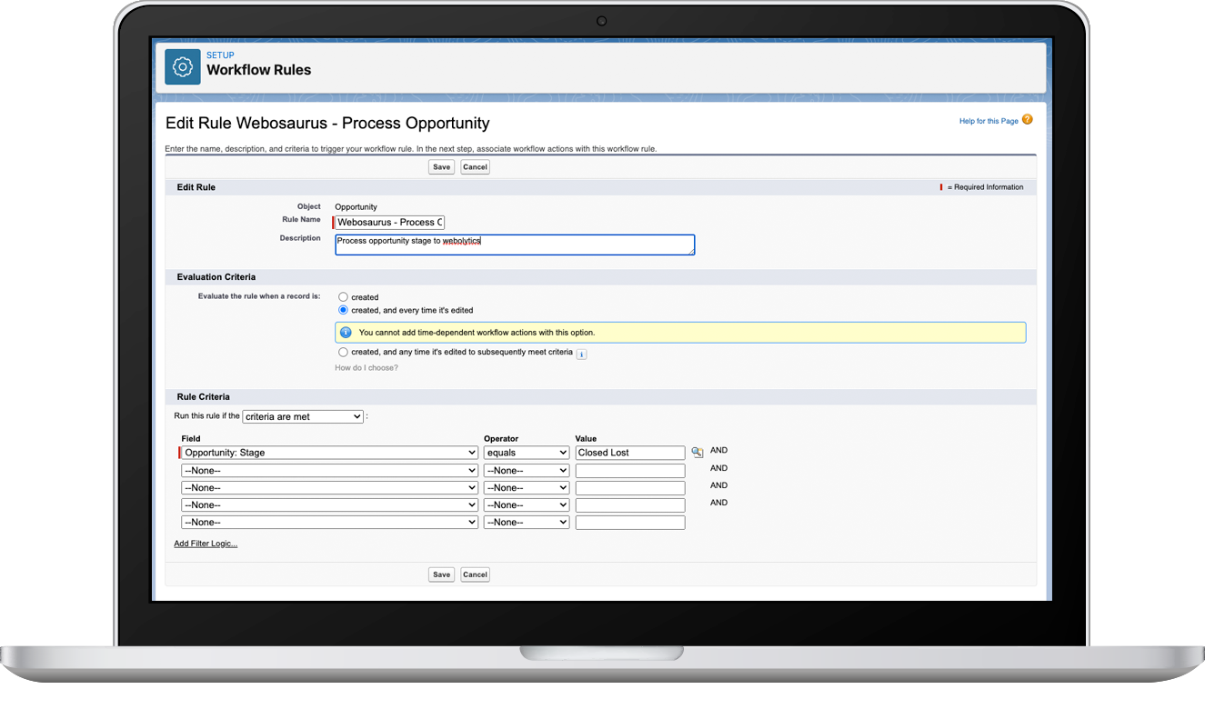1205x709 pixels.
Task: Open the 'criteria are met' dropdown
Action: click(302, 416)
